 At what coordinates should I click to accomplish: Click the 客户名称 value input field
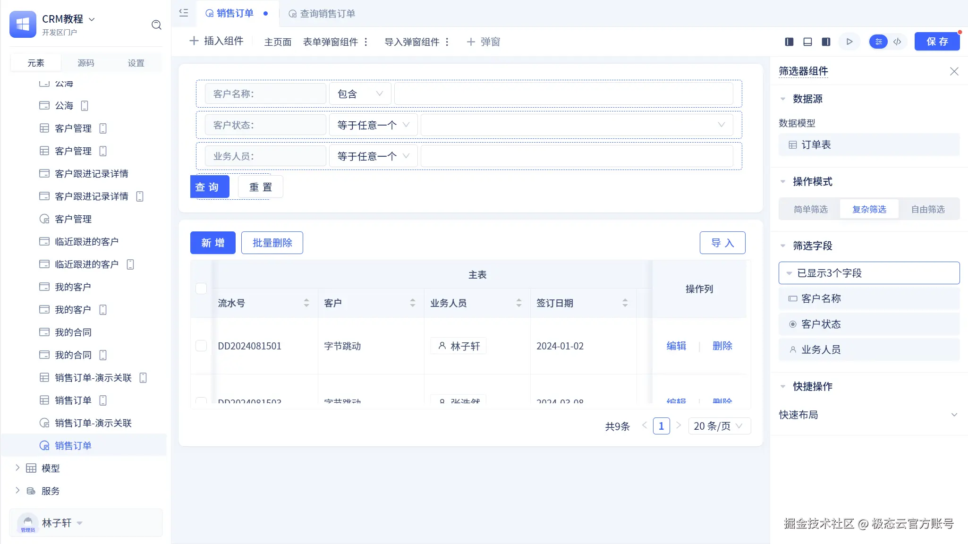564,94
